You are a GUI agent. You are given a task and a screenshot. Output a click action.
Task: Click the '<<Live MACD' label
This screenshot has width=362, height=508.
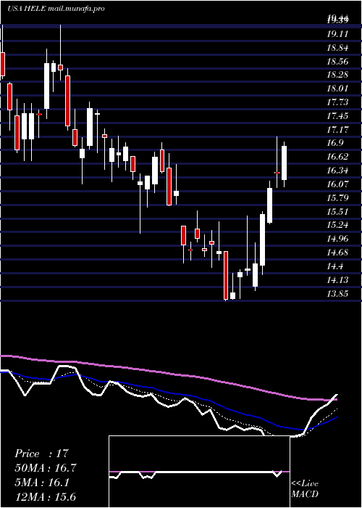[305, 488]
